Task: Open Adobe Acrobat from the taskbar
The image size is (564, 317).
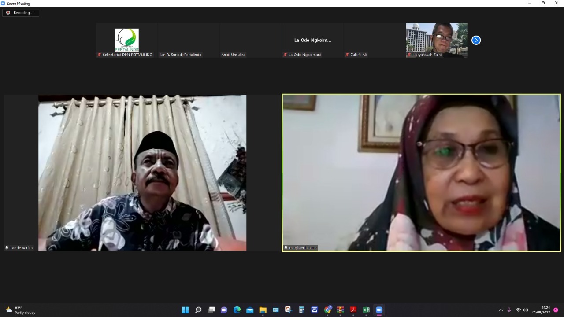Action: tap(353, 310)
